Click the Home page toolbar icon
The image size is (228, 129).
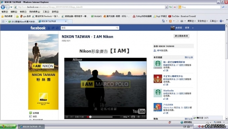pos(163,21)
